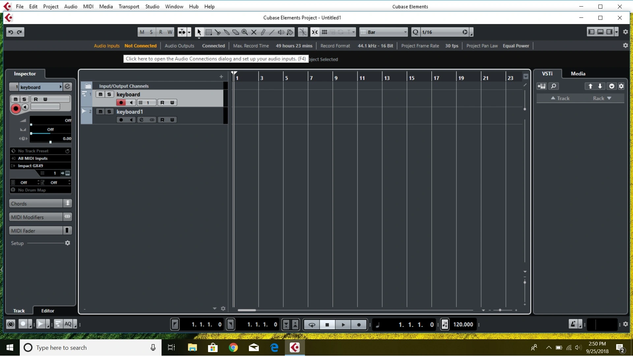Mute the keyboard1 track
Image resolution: width=633 pixels, height=357 pixels.
coord(100,112)
